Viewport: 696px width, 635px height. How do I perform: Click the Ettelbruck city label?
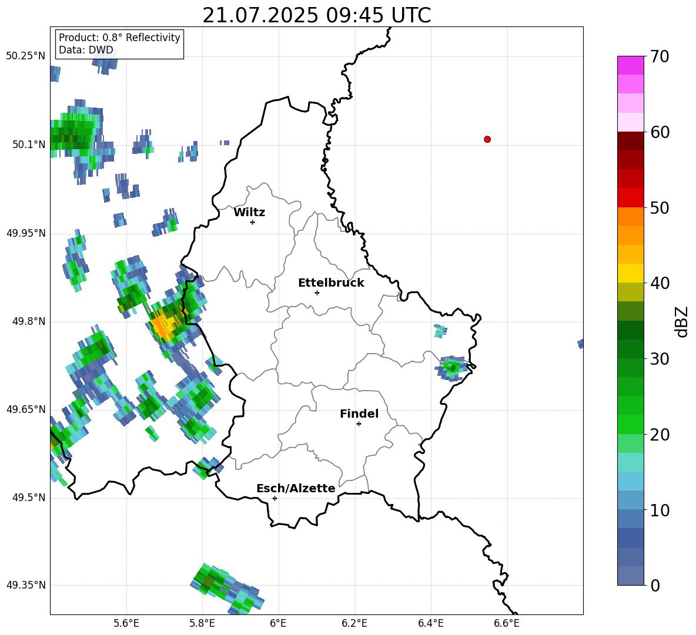click(x=331, y=283)
